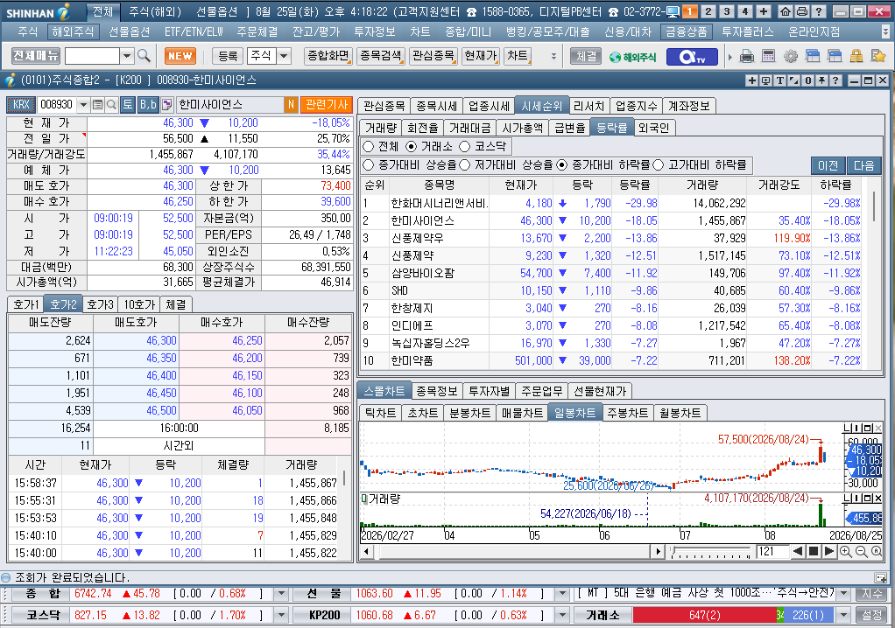
Task: Expand the toolbar overflow chevron after 차트
Action: (x=553, y=57)
